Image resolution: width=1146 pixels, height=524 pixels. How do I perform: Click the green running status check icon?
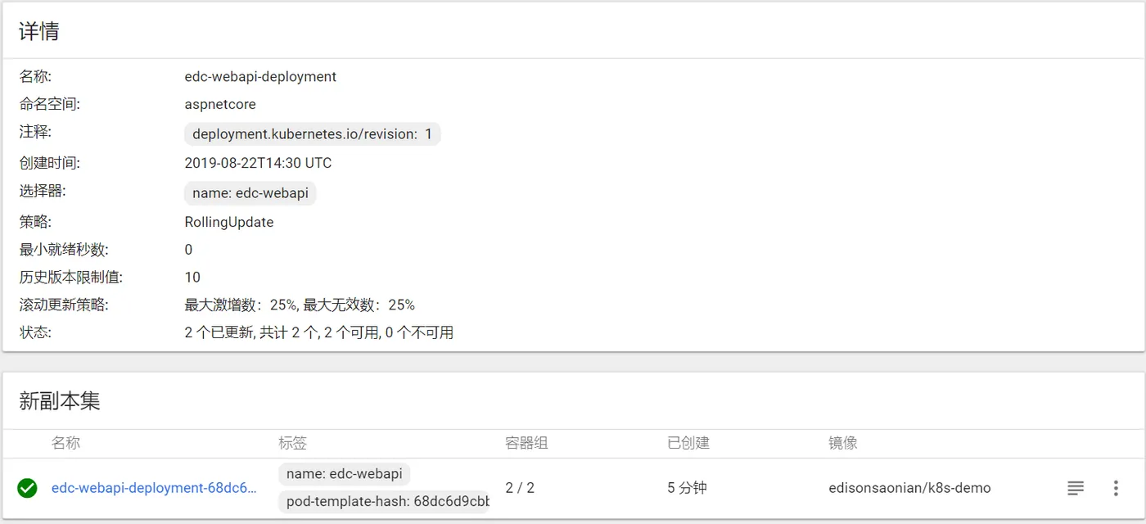27,488
